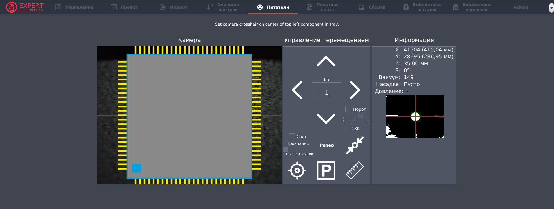Click the camera view component image
This screenshot has width=554, height=209.
[x=189, y=115]
